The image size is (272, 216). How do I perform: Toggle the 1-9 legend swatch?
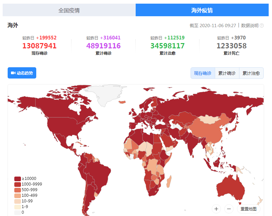18,207
